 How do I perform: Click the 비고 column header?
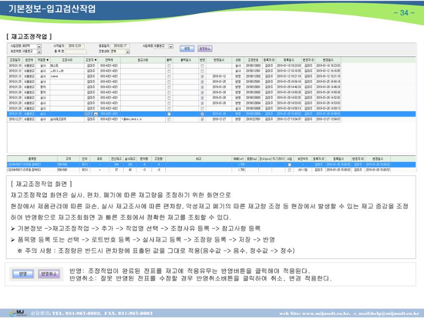(199, 158)
